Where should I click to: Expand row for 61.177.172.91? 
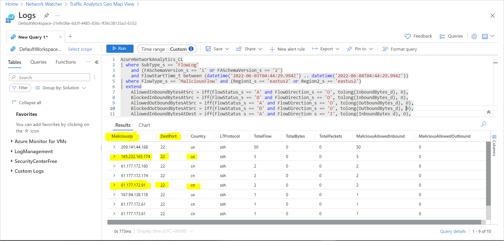(114, 185)
